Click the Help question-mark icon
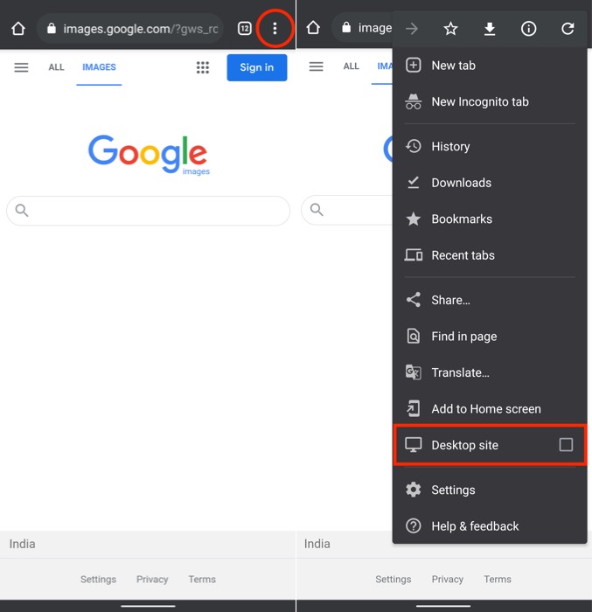This screenshot has width=592, height=612. (x=413, y=525)
